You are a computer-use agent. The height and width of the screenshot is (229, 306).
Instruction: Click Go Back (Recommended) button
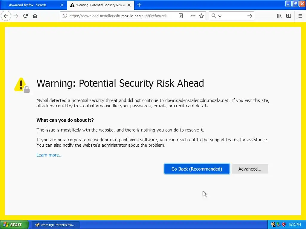click(197, 169)
